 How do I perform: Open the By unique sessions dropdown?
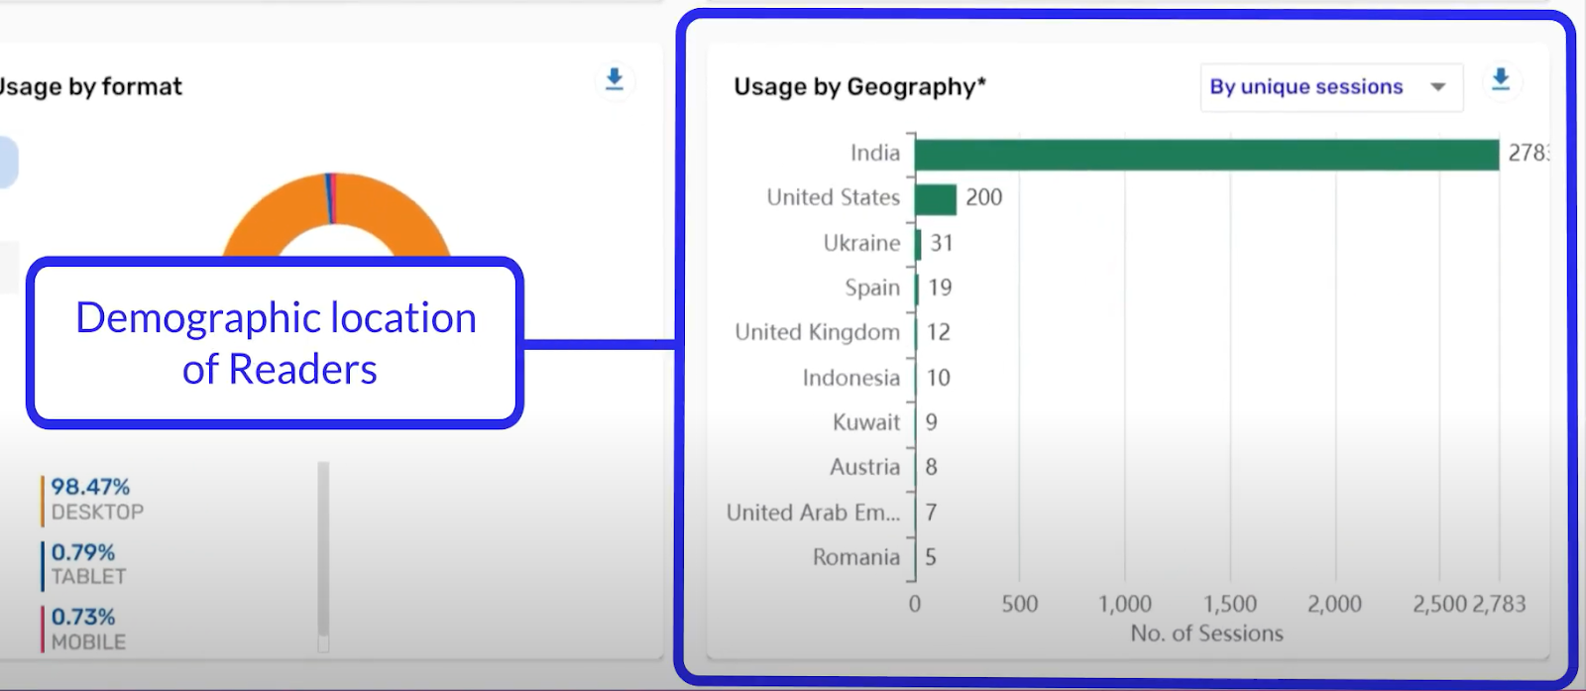[x=1331, y=87]
